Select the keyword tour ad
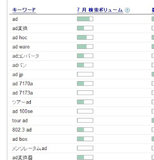The width and height of the screenshot is (154, 160). (20, 121)
